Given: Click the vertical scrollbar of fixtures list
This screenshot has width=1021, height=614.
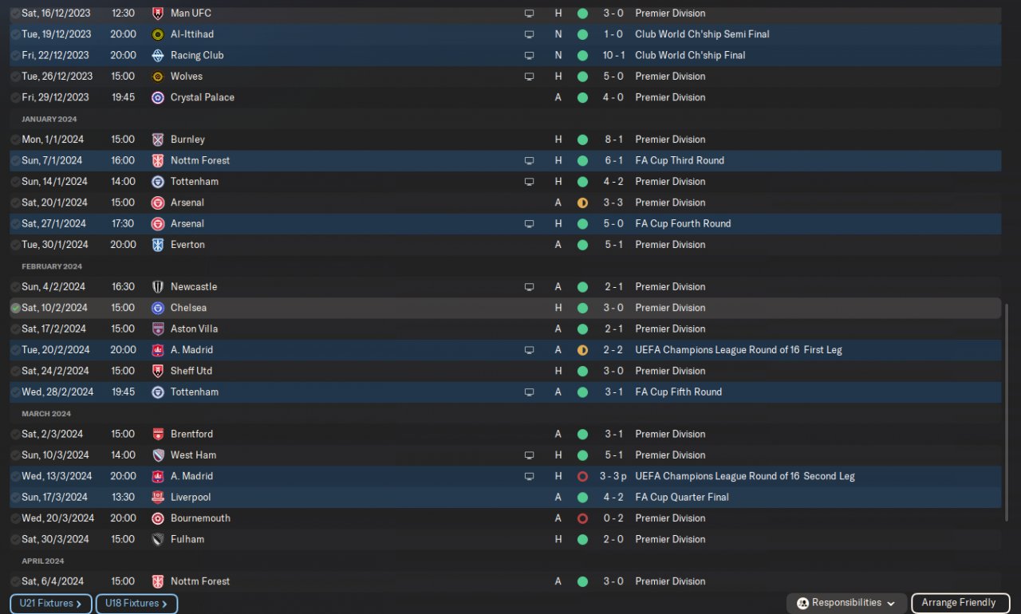Looking at the screenshot, I should click(1007, 415).
